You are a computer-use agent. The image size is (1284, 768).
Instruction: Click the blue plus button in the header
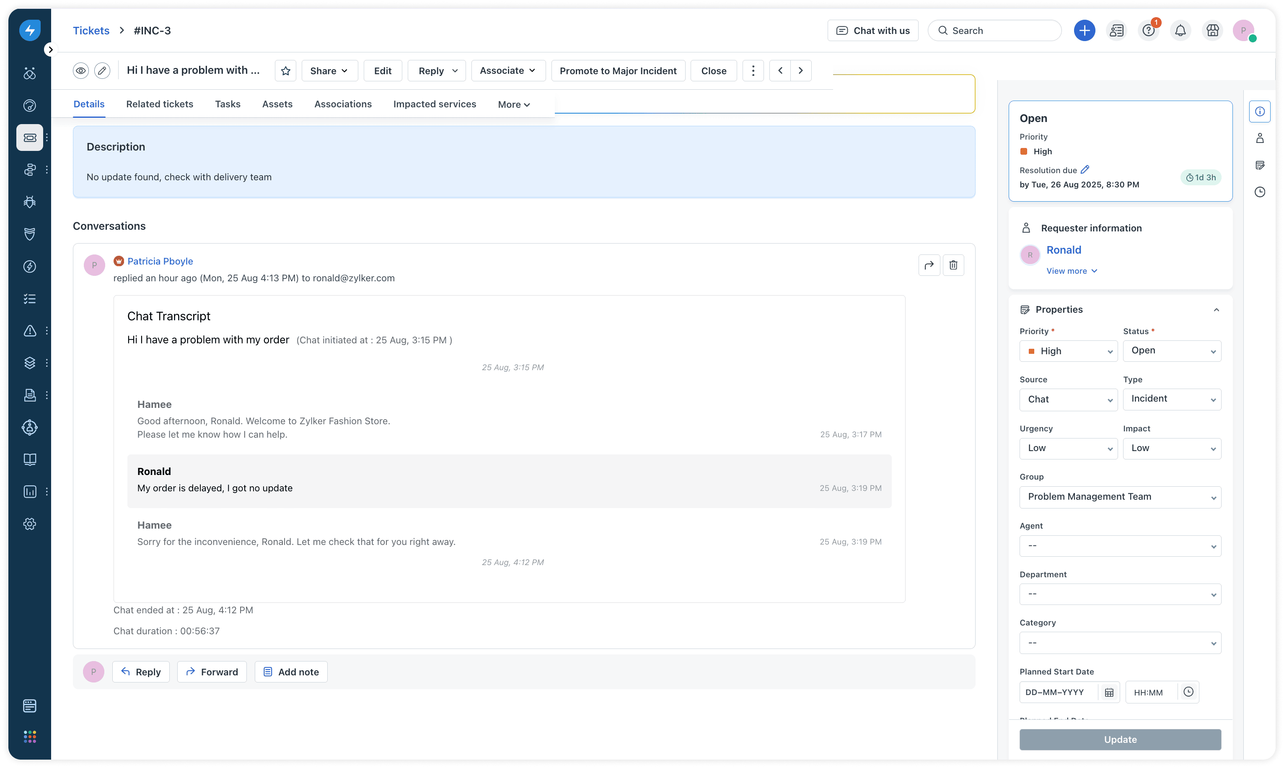pyautogui.click(x=1084, y=31)
